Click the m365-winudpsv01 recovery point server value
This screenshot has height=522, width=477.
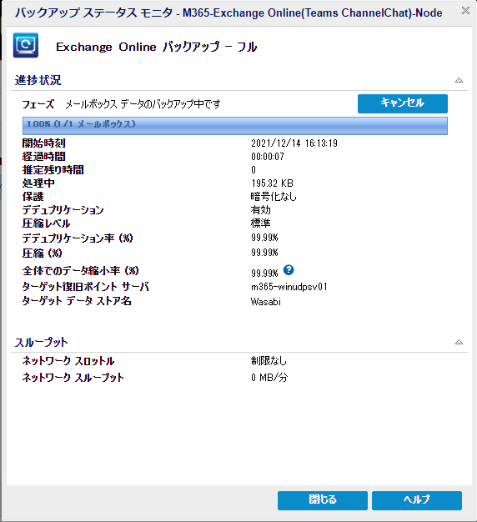pyautogui.click(x=289, y=287)
